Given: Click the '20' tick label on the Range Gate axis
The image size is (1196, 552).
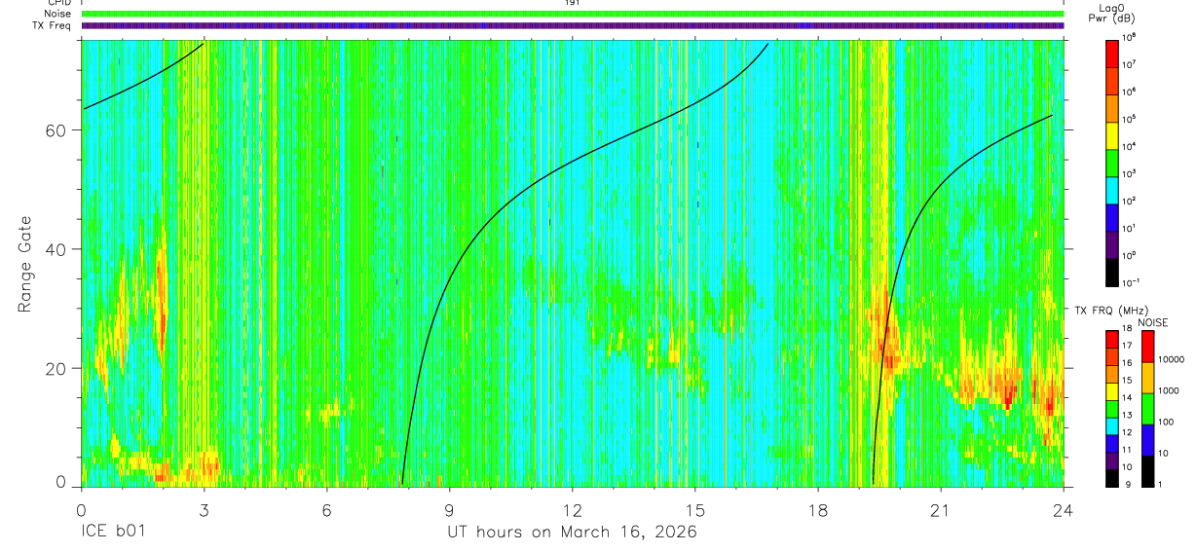Looking at the screenshot, I should (56, 368).
